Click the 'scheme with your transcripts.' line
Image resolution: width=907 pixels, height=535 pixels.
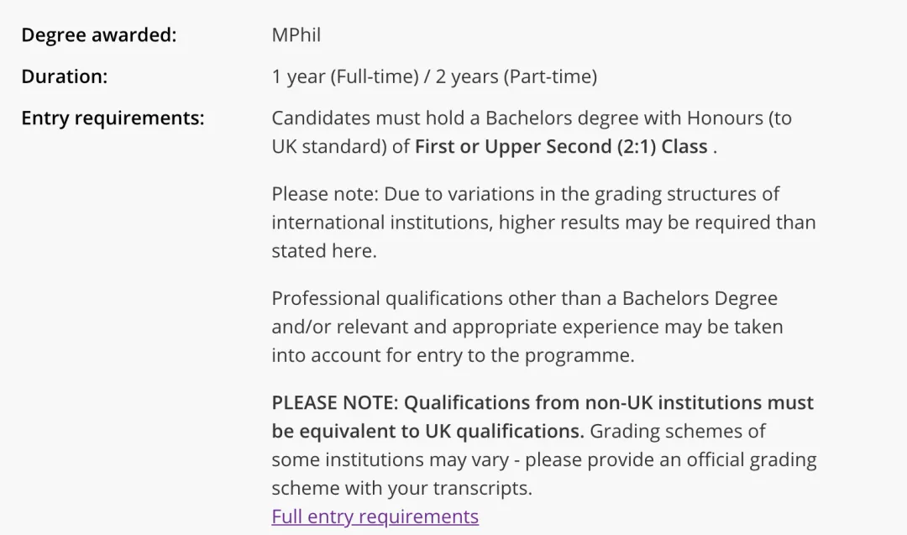coord(402,488)
